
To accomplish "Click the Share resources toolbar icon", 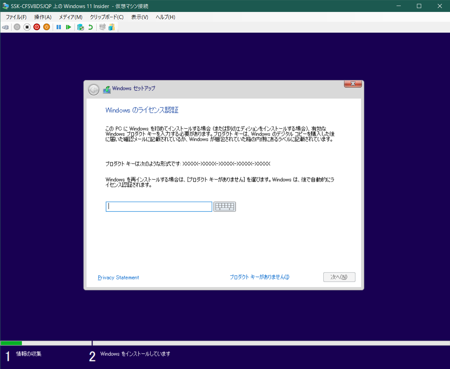I will pos(112,27).
